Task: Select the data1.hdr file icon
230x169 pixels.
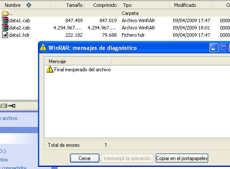Action: click(5, 35)
